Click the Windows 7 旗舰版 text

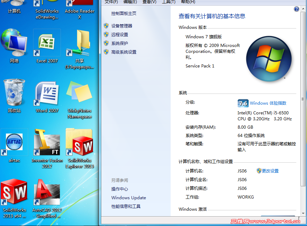coord(204,37)
